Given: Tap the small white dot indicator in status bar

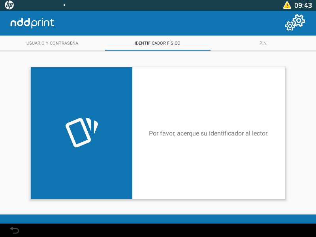Looking at the screenshot, I should coord(64,5).
